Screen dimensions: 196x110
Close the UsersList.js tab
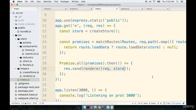(142, 9)
